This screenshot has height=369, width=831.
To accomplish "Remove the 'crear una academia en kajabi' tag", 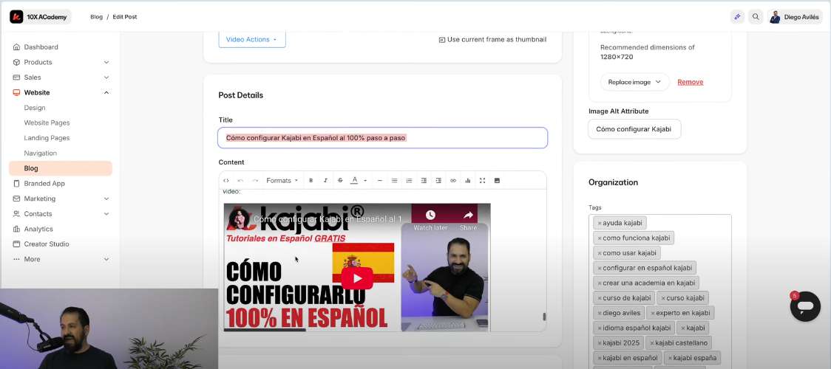I will (600, 283).
